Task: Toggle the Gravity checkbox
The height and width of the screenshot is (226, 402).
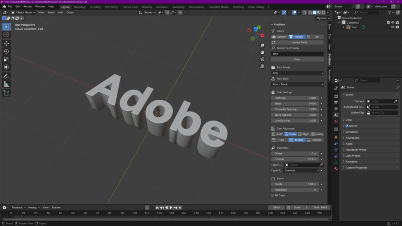Action: (x=347, y=126)
